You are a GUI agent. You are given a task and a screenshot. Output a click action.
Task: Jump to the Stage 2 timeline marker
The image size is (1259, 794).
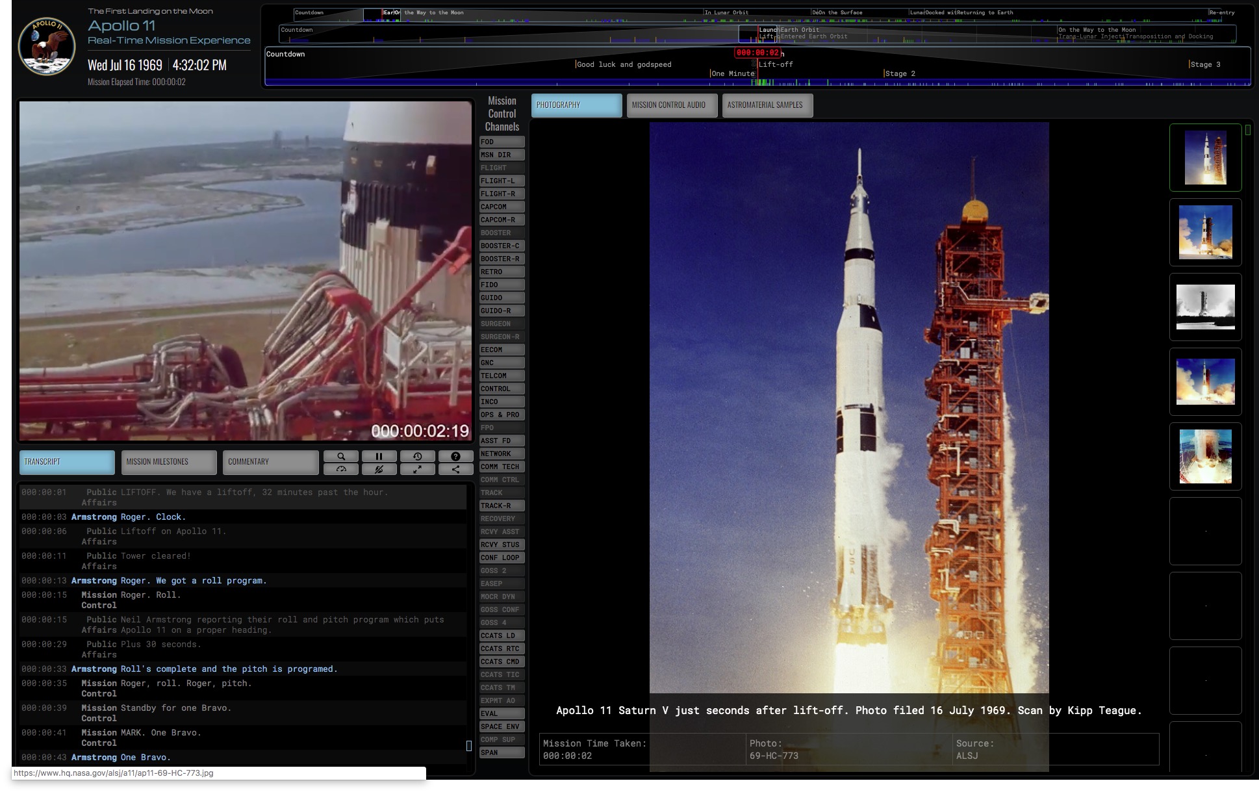coord(900,73)
